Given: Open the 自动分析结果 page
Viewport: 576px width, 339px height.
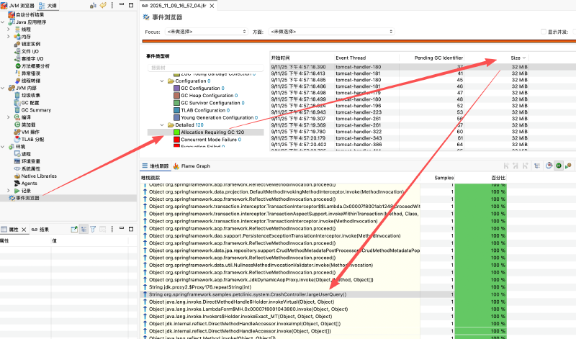Looking at the screenshot, I should click(28, 14).
